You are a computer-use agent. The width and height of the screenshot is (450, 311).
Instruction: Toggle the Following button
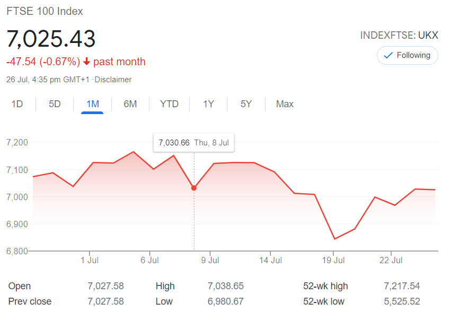[x=407, y=55]
